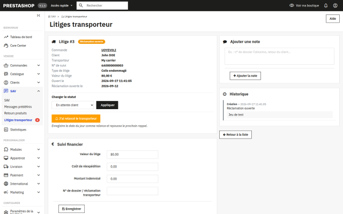Open Retours produits submenu item

[16, 113]
